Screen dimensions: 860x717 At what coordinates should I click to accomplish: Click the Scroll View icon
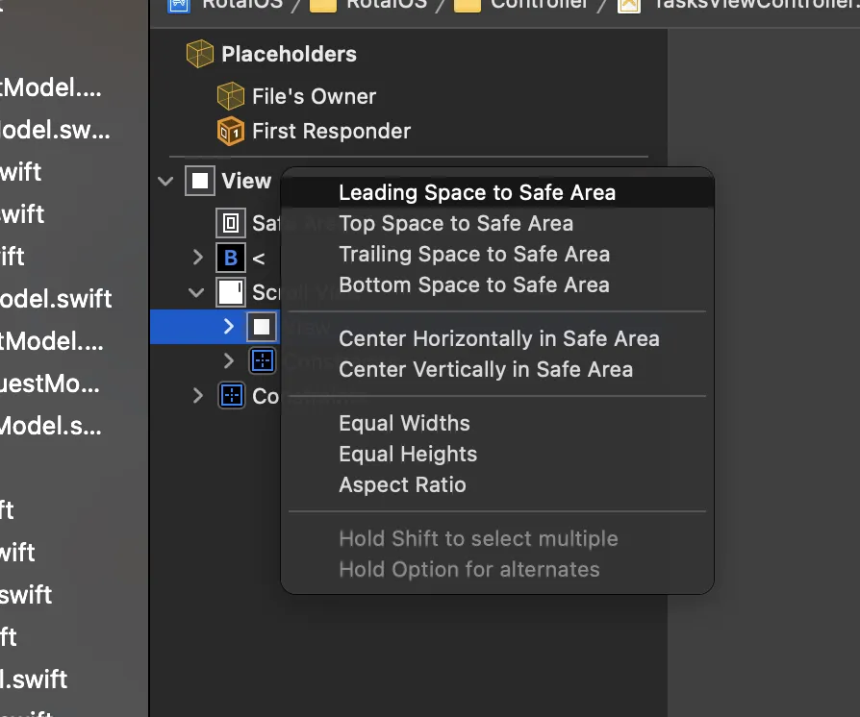point(231,292)
